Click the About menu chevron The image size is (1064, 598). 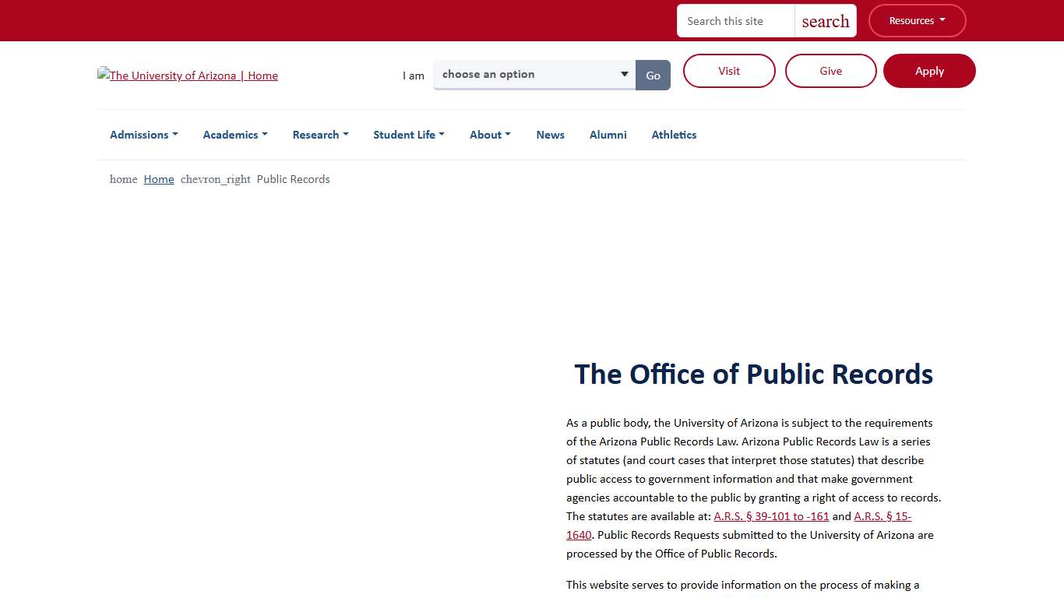point(508,135)
